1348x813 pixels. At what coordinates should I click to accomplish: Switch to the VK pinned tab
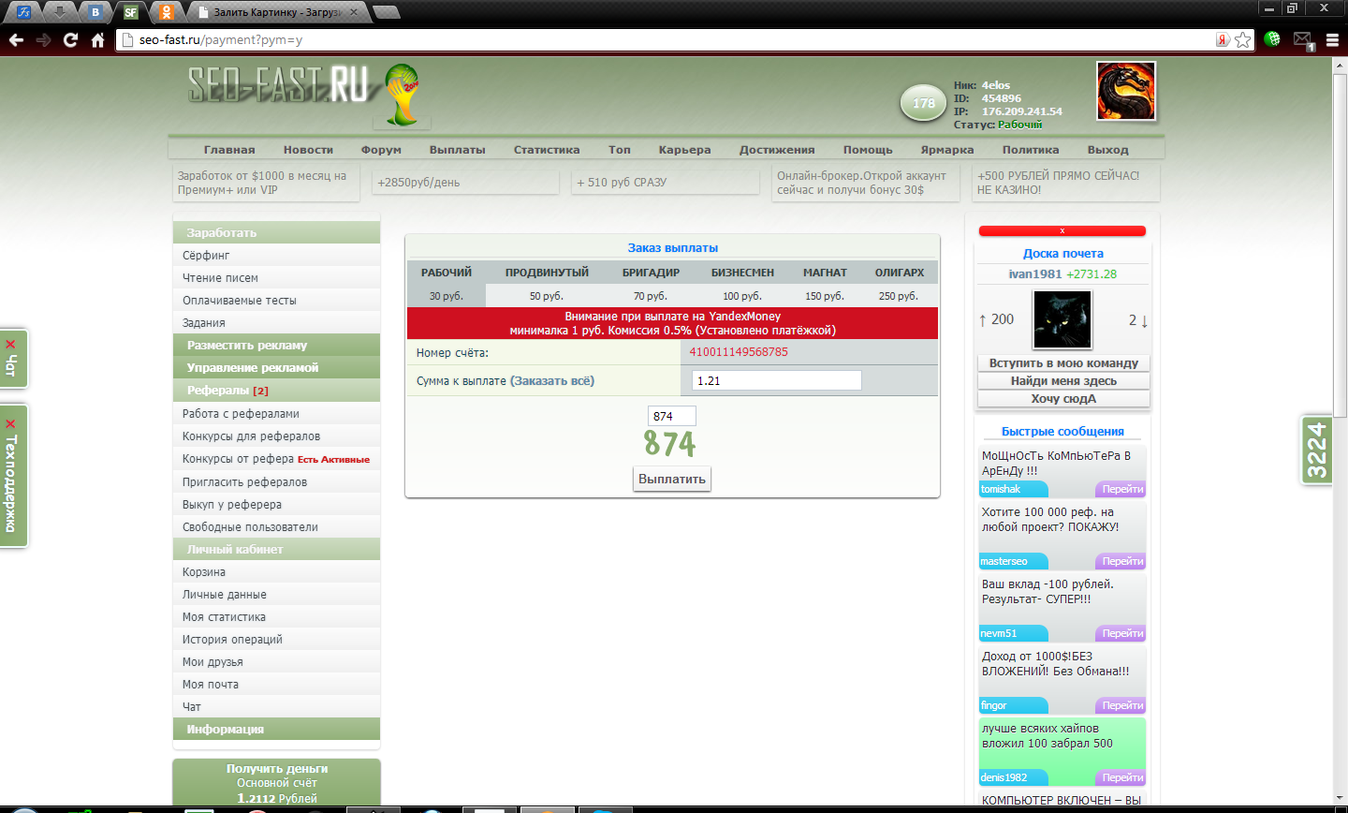pos(95,12)
